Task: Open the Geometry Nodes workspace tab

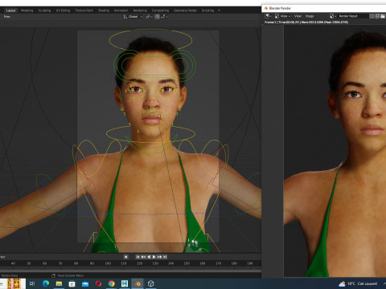Action: tap(185, 10)
